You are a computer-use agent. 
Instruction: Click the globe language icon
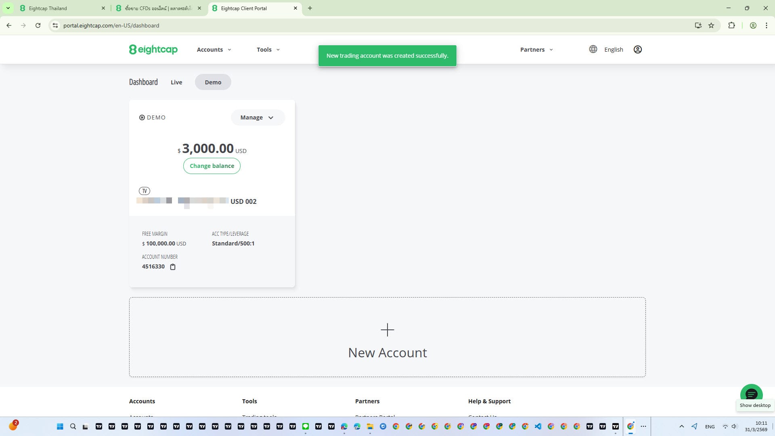pyautogui.click(x=593, y=49)
